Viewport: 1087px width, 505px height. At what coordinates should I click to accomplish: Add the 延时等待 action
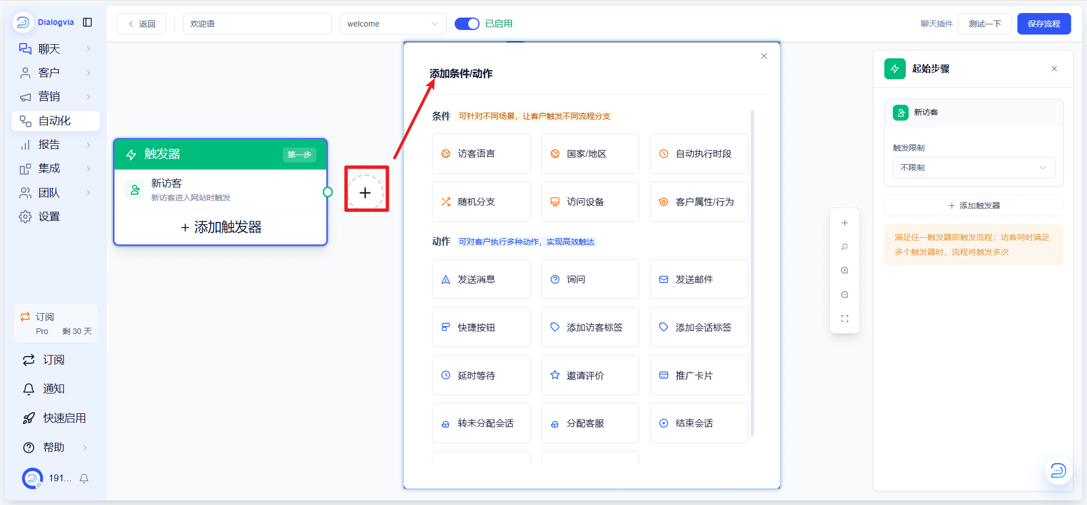(x=481, y=375)
